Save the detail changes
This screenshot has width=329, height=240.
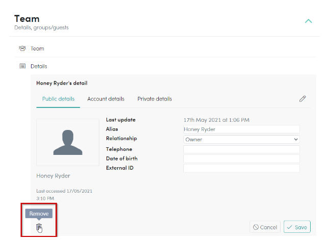pos(297,227)
